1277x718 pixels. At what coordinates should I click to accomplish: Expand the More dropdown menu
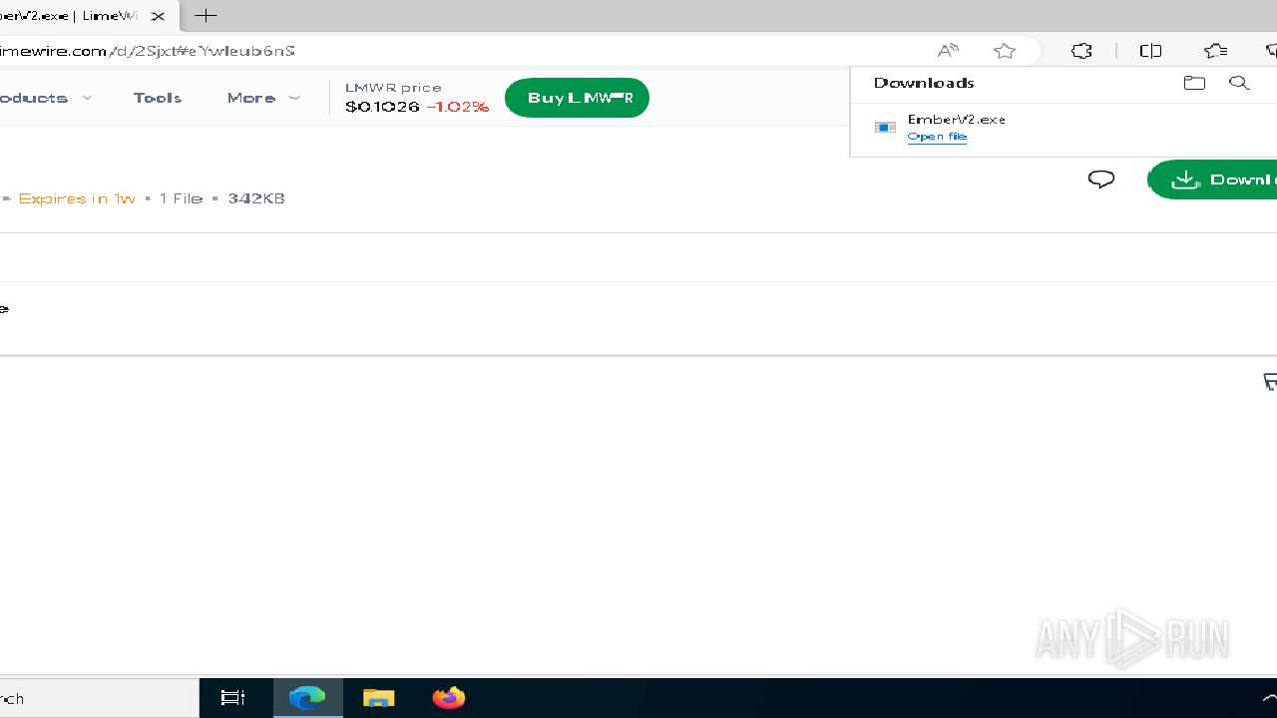263,98
